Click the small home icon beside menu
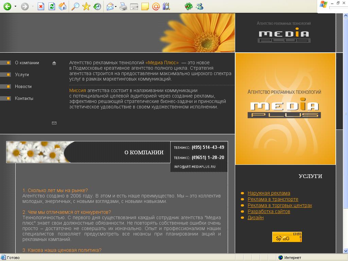The height and width of the screenshot is (261, 348). click(x=54, y=63)
